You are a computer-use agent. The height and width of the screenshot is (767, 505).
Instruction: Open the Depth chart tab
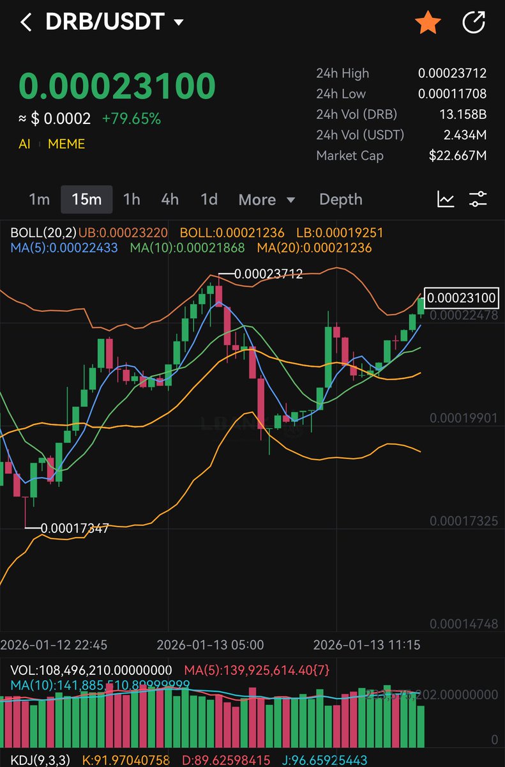tap(341, 199)
